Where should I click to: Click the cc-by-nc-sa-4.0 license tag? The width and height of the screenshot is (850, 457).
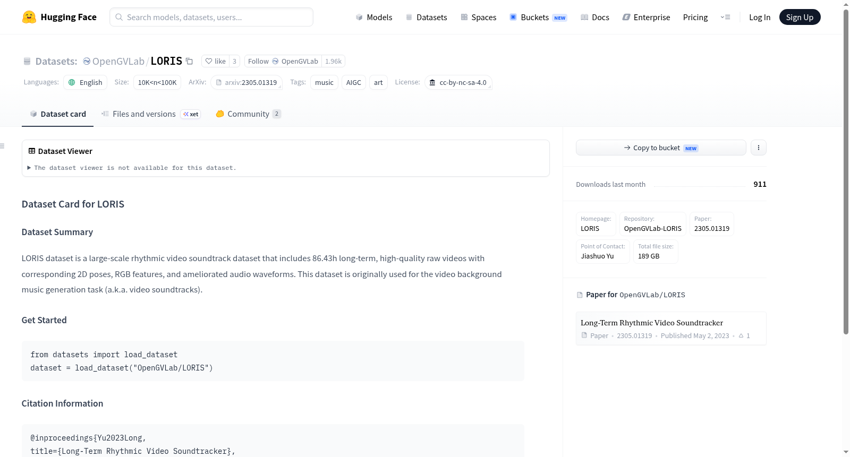coord(458,82)
